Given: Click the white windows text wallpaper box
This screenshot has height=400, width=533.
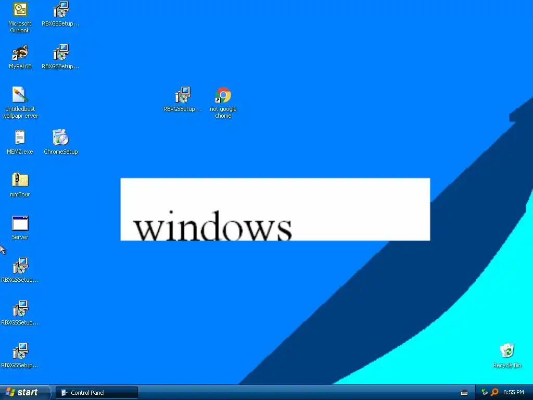Looking at the screenshot, I should [275, 209].
